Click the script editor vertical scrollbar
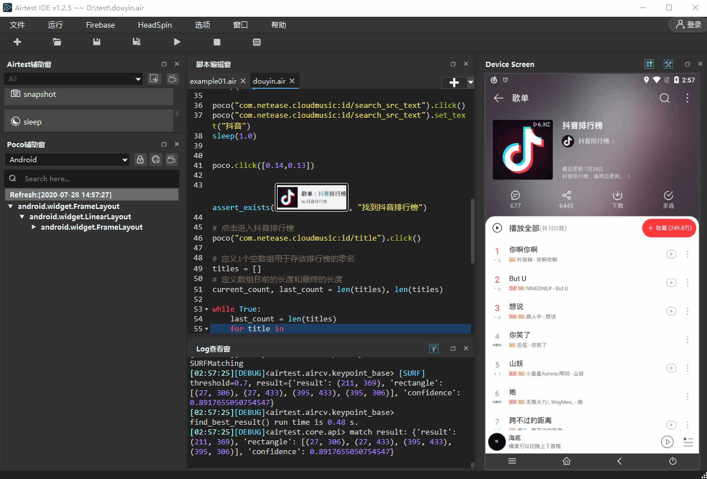Image resolution: width=707 pixels, height=479 pixels. click(473, 231)
